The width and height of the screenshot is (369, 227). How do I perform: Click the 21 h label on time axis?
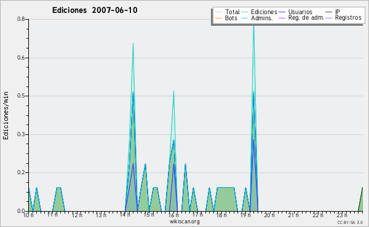293,215
